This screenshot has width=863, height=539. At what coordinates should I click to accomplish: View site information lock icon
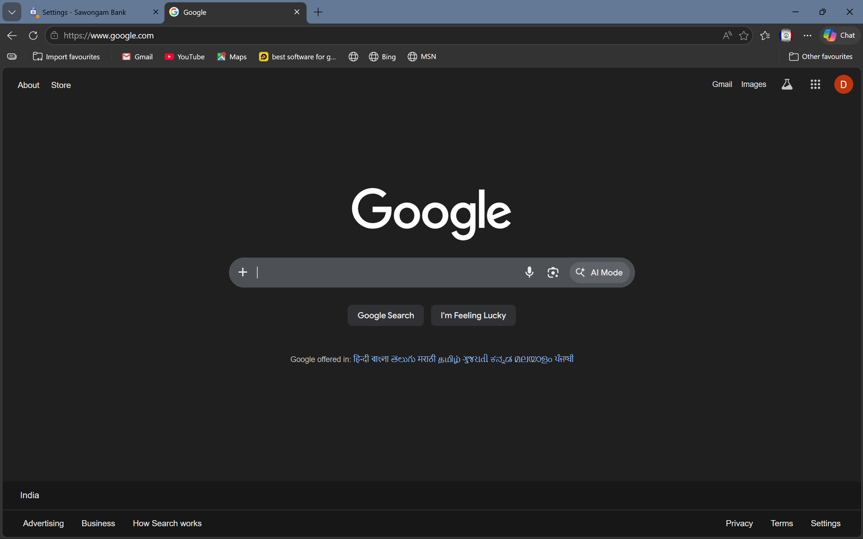[54, 36]
